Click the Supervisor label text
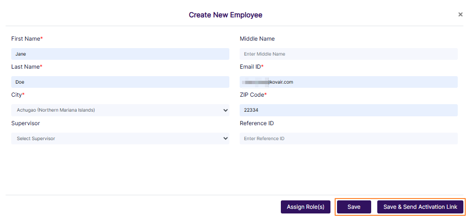Image resolution: width=469 pixels, height=220 pixels. [x=25, y=123]
